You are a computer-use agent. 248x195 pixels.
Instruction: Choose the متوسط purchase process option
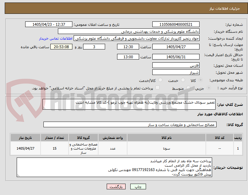pos(188,88)
